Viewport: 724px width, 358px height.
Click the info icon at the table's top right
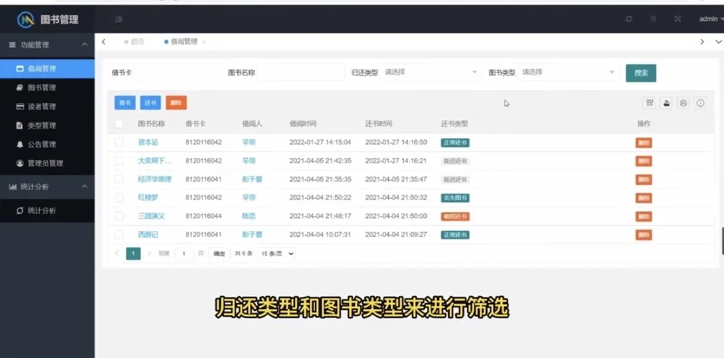click(700, 103)
